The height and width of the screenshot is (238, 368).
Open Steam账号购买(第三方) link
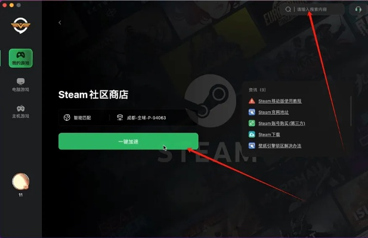click(282, 123)
